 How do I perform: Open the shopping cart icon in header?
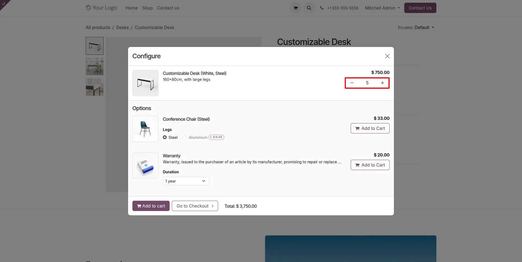tap(296, 8)
